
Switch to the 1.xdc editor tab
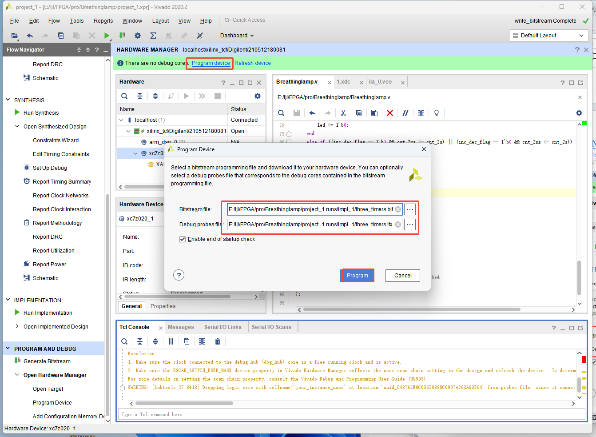343,82
